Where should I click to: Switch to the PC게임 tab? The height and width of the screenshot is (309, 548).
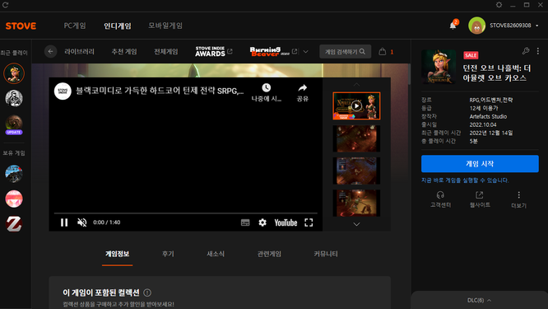(x=75, y=26)
